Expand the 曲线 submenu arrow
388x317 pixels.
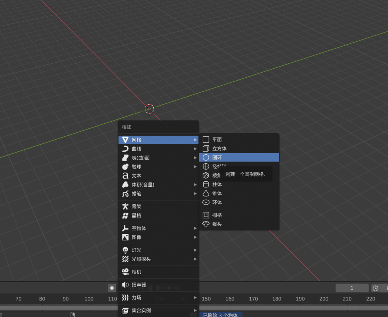pos(195,149)
